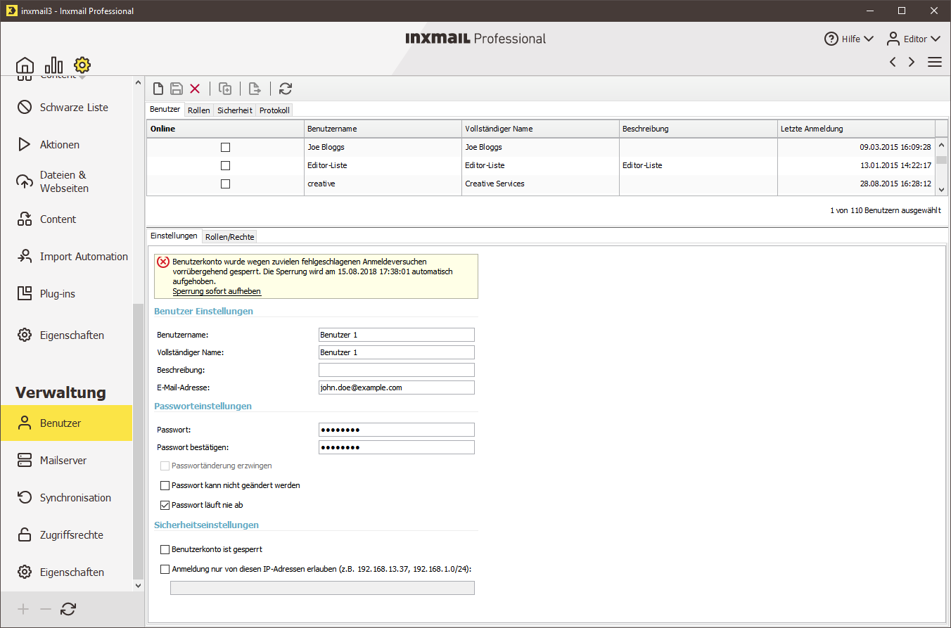
Task: Uncheck Passwort läuft nie ab
Action: [x=165, y=505]
